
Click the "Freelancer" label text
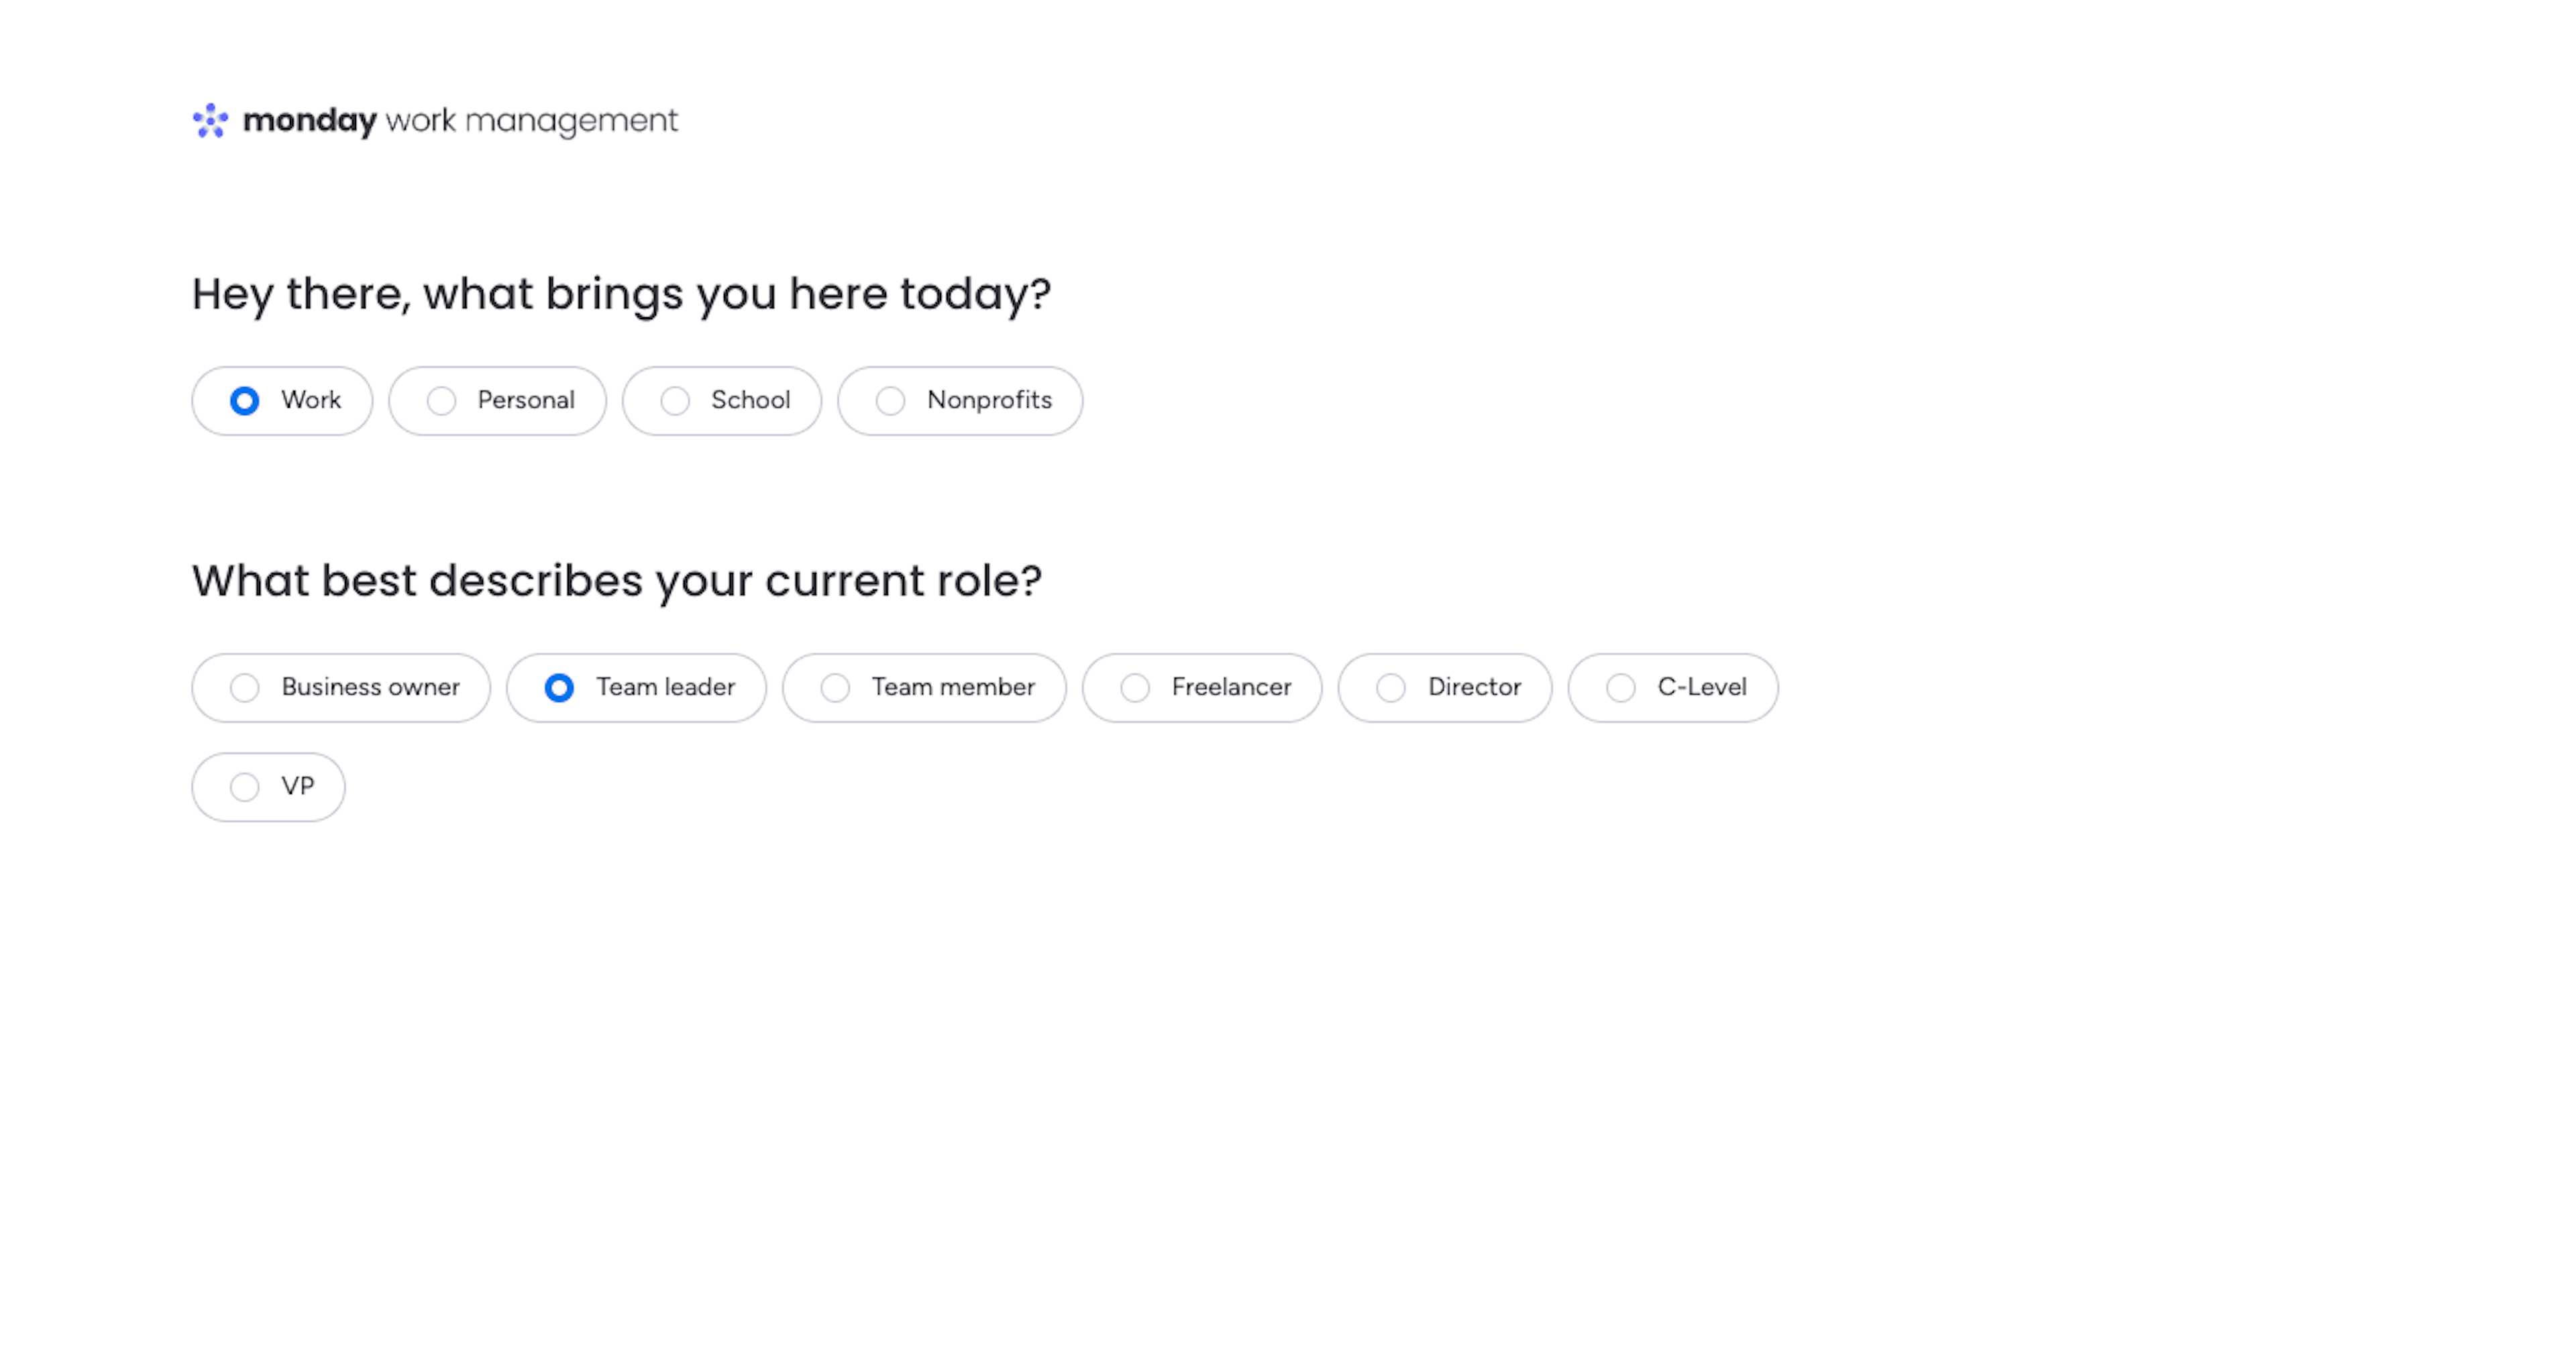(1231, 687)
